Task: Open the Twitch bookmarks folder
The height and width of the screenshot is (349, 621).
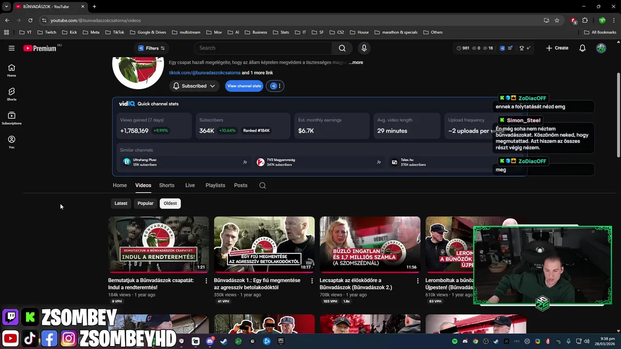Action: (47, 32)
